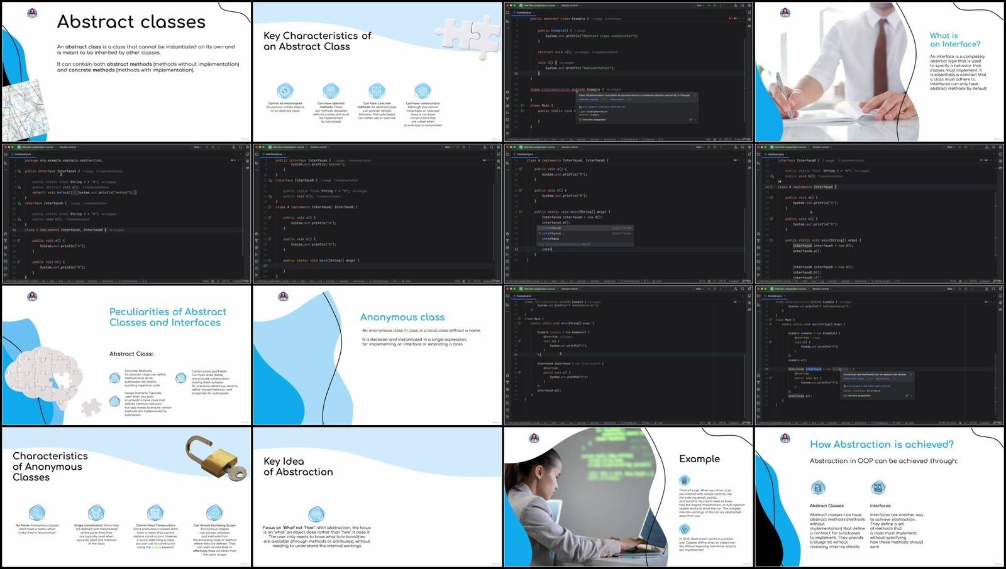Viewport: 1006px width, 569px height.
Task: Click the "Single Instantiation" icon
Action: (x=96, y=512)
